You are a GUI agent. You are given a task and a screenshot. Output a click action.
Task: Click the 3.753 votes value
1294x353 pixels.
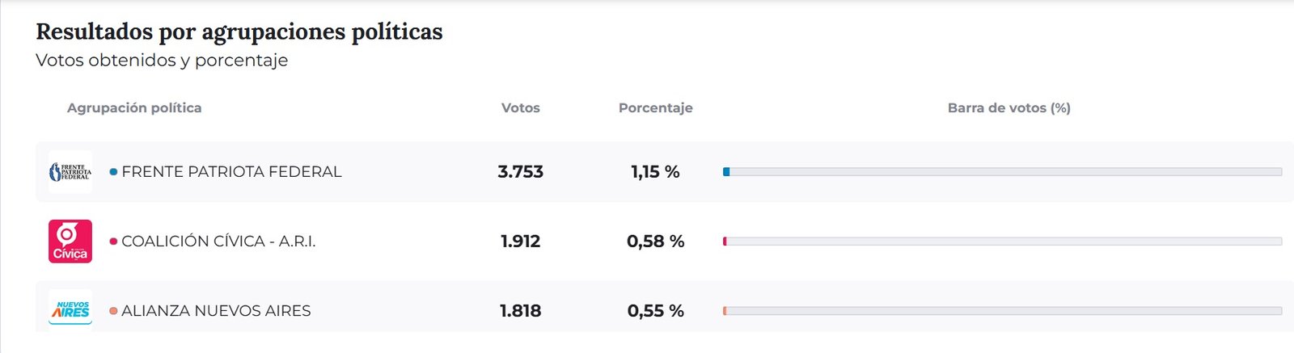(x=520, y=171)
